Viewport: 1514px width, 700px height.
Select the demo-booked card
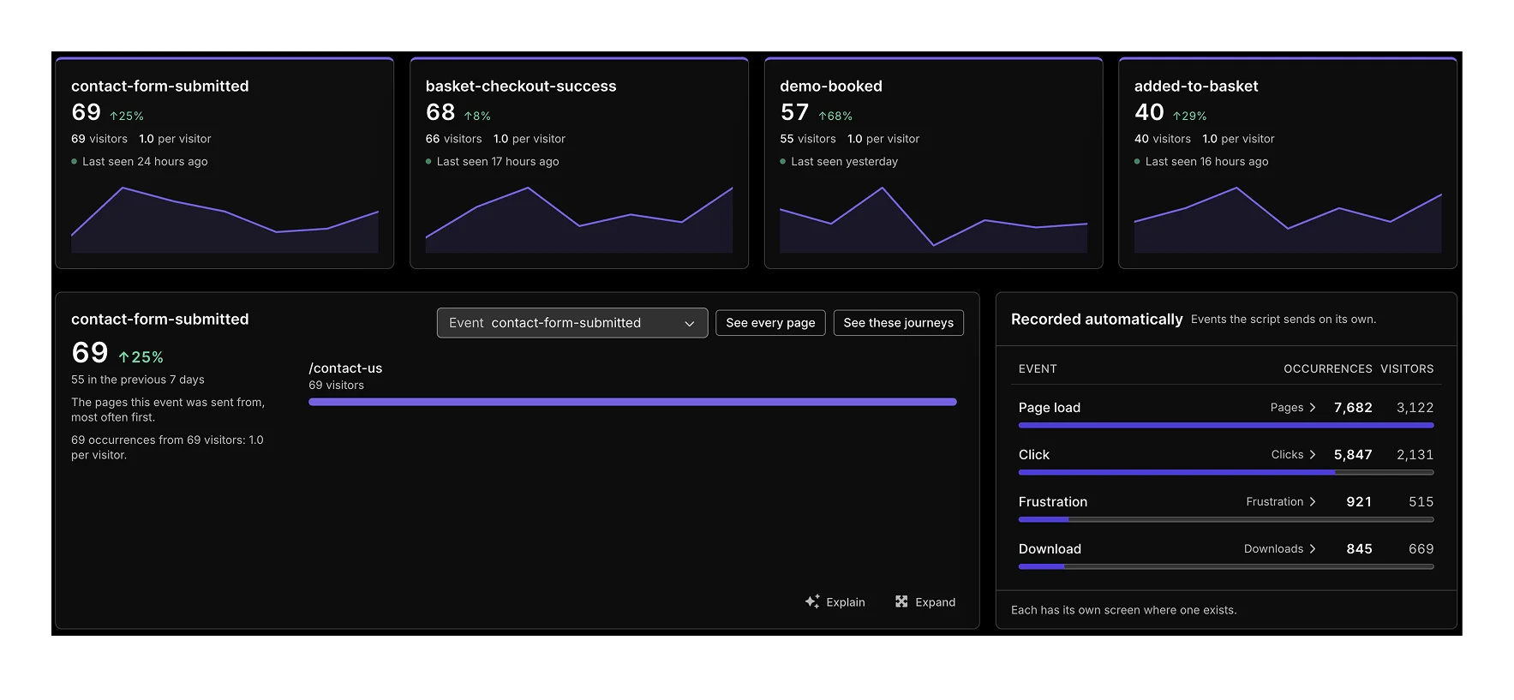point(933,163)
